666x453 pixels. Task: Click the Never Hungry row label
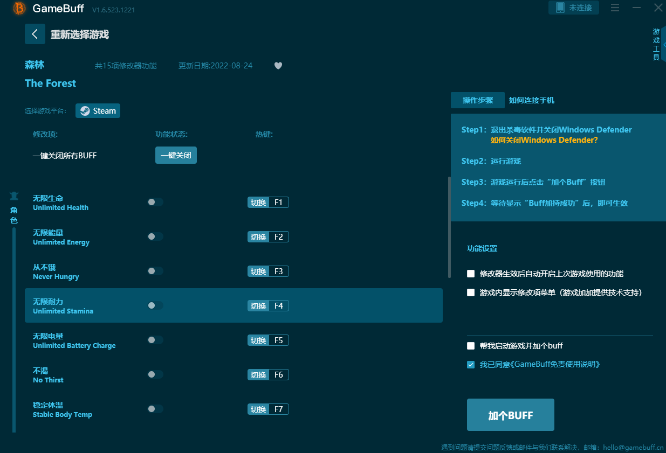click(x=56, y=271)
